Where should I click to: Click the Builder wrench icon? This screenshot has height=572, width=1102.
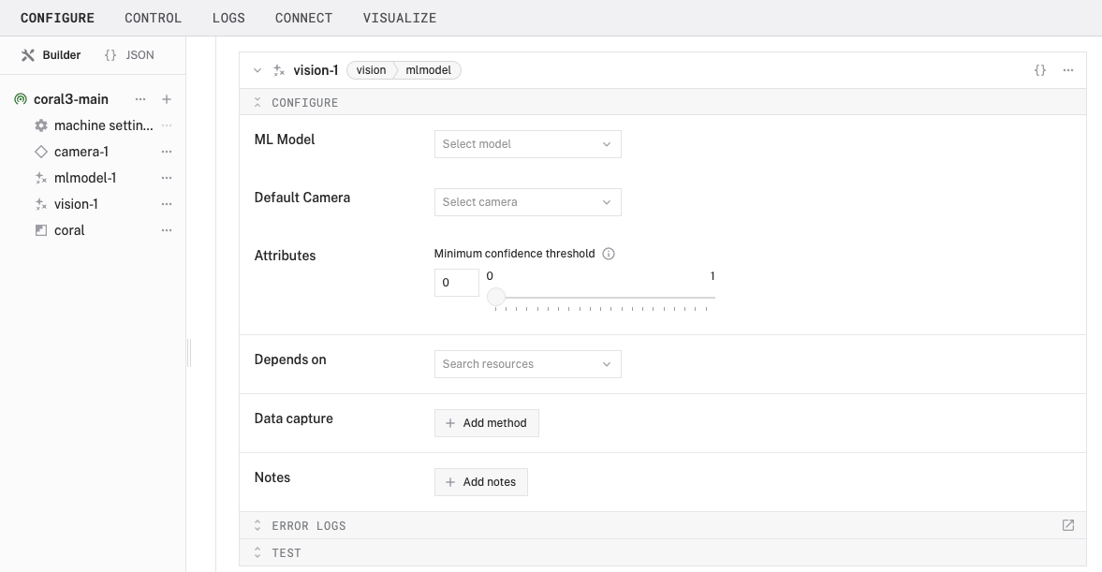28,55
